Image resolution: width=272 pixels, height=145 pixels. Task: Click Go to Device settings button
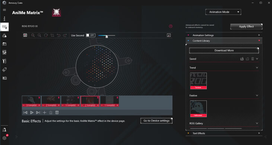pos(156,120)
